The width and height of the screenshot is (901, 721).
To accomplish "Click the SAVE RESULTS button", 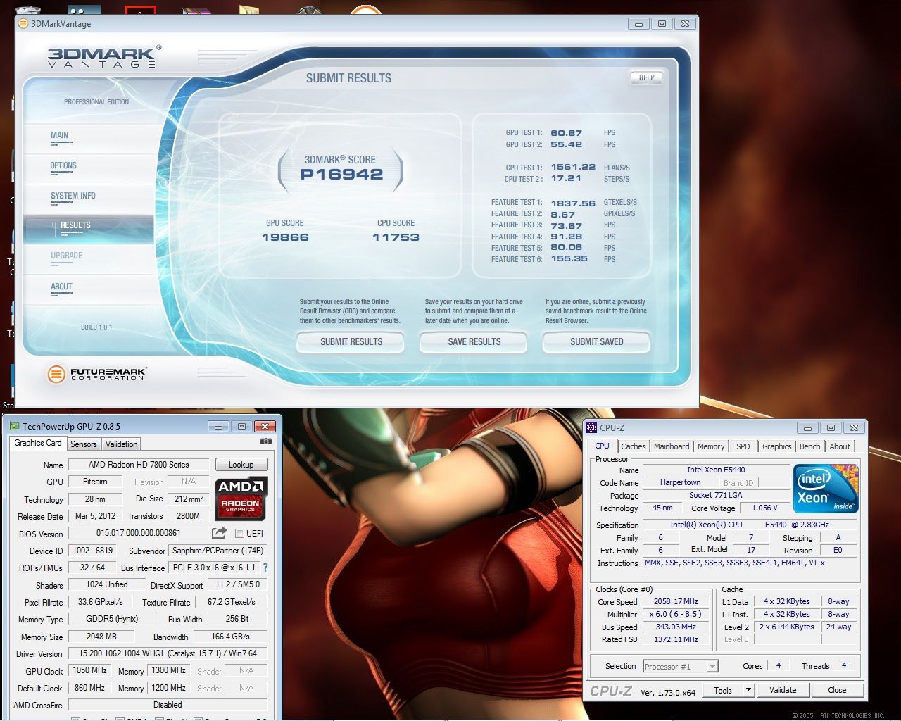I will pyautogui.click(x=474, y=341).
